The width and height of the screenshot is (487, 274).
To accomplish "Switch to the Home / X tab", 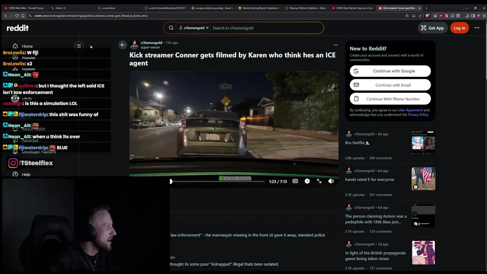I will [x=70, y=8].
